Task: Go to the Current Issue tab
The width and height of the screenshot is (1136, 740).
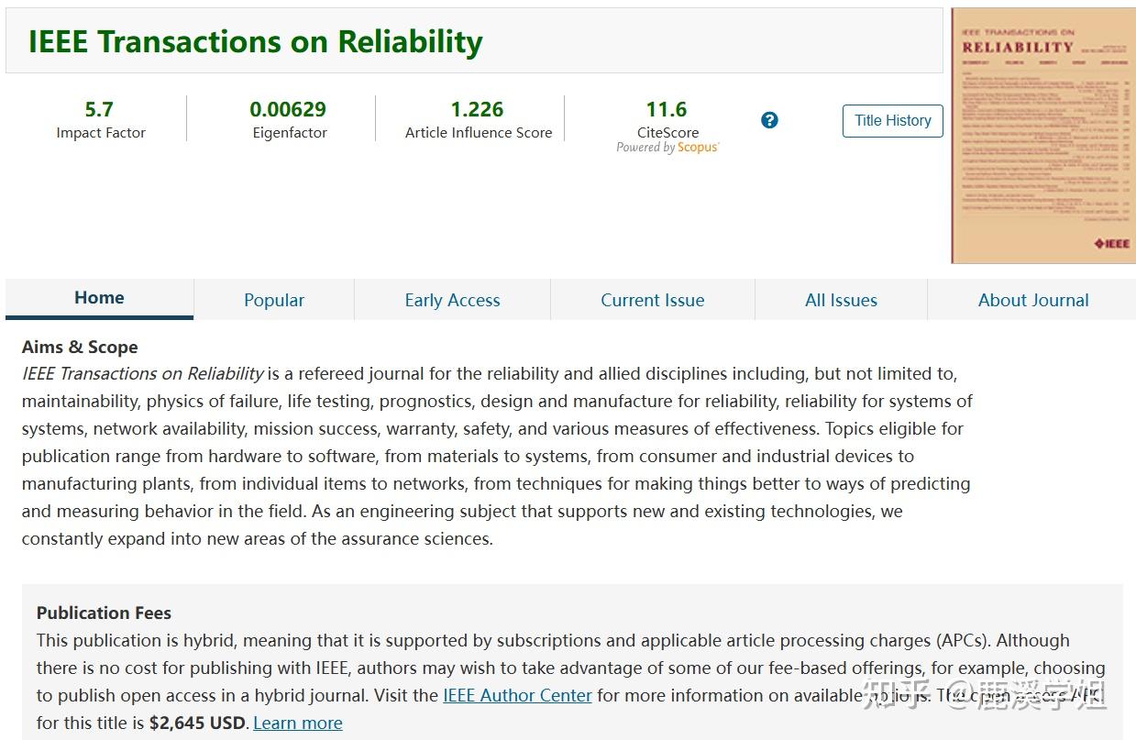Action: (x=653, y=300)
